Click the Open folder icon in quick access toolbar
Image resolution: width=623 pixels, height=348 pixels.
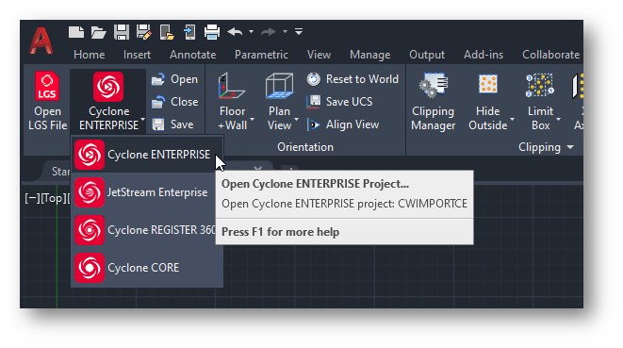tap(98, 32)
